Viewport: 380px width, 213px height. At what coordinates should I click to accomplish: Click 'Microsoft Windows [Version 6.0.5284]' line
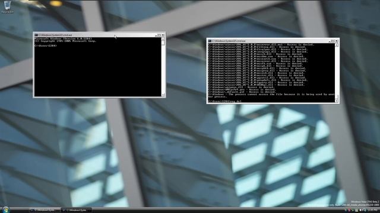coord(64,38)
